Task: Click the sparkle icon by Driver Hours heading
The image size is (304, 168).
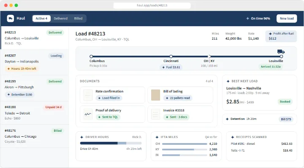Action: pyautogui.click(x=81, y=137)
